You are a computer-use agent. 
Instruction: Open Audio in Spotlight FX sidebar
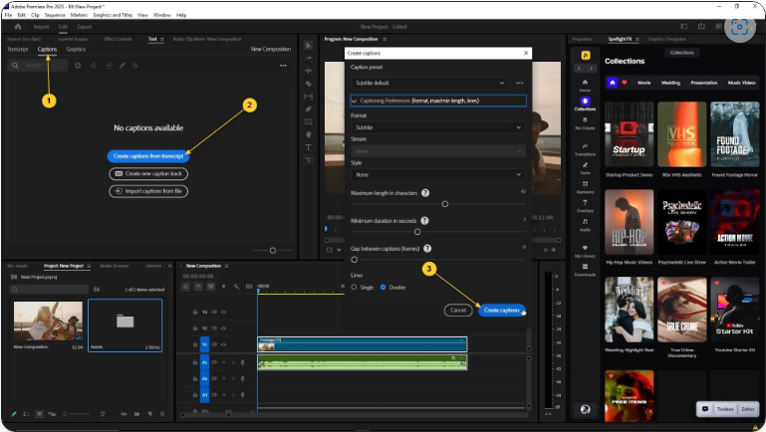pos(585,224)
